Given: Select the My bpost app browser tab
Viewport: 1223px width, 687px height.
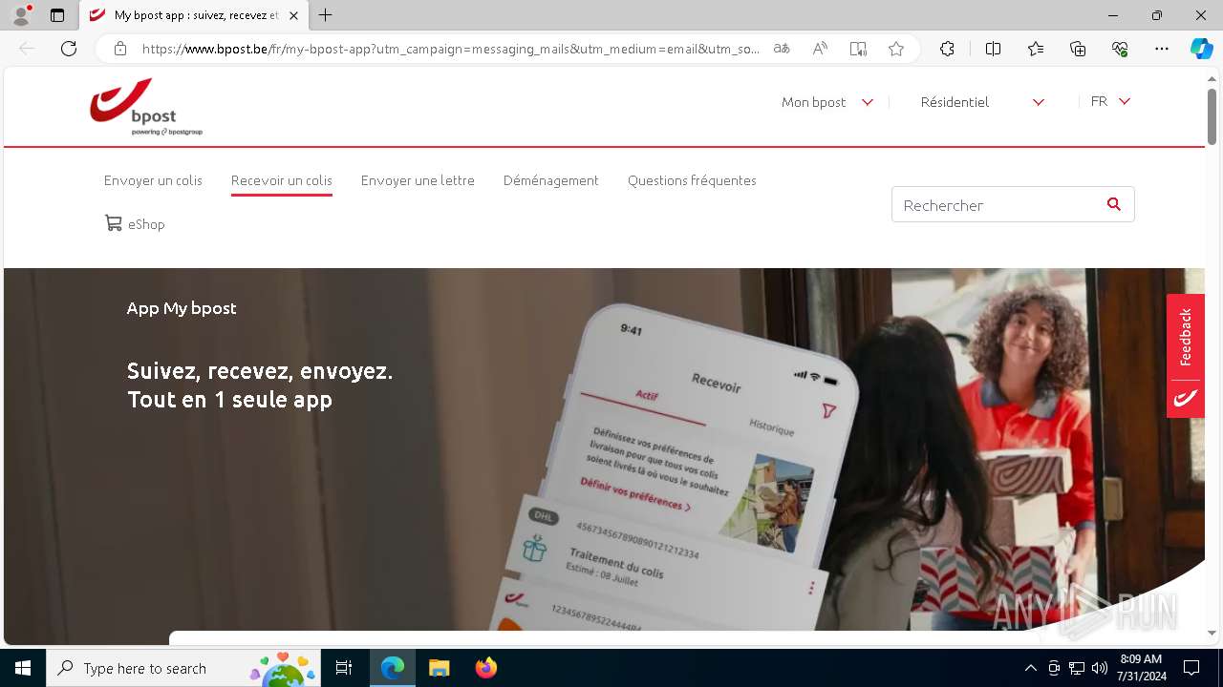Looking at the screenshot, I should (192, 15).
